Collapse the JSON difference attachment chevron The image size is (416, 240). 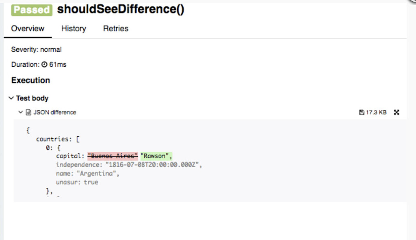pos(20,112)
